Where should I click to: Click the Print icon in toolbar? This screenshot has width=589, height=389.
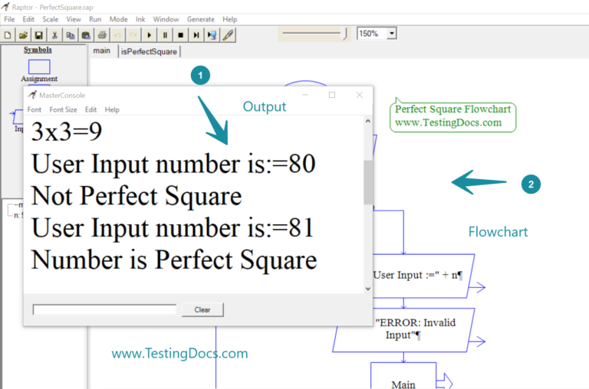coord(102,34)
